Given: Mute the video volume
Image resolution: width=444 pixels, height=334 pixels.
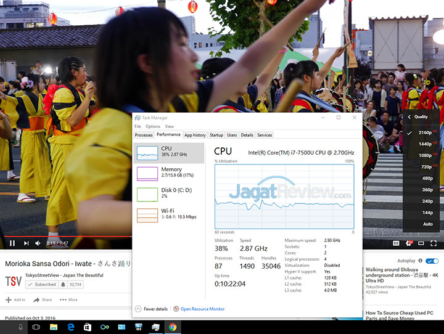Looking at the screenshot, I should coord(36,243).
